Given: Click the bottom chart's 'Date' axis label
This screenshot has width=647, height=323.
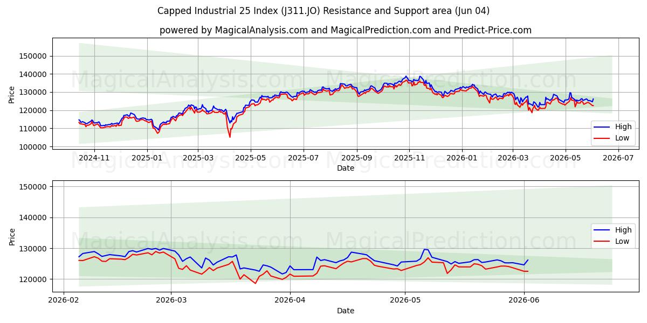Looking at the screenshot, I should click(x=346, y=311).
